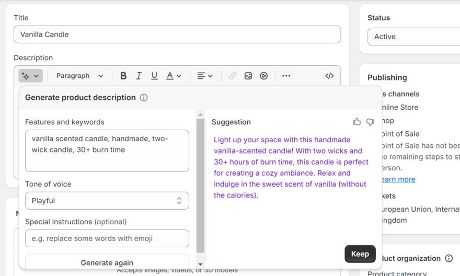460x276 pixels.
Task: Click the Generate again button
Action: pyautogui.click(x=107, y=262)
